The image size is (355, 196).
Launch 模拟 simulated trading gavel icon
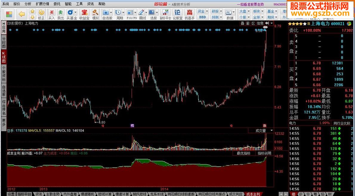click(96, 14)
